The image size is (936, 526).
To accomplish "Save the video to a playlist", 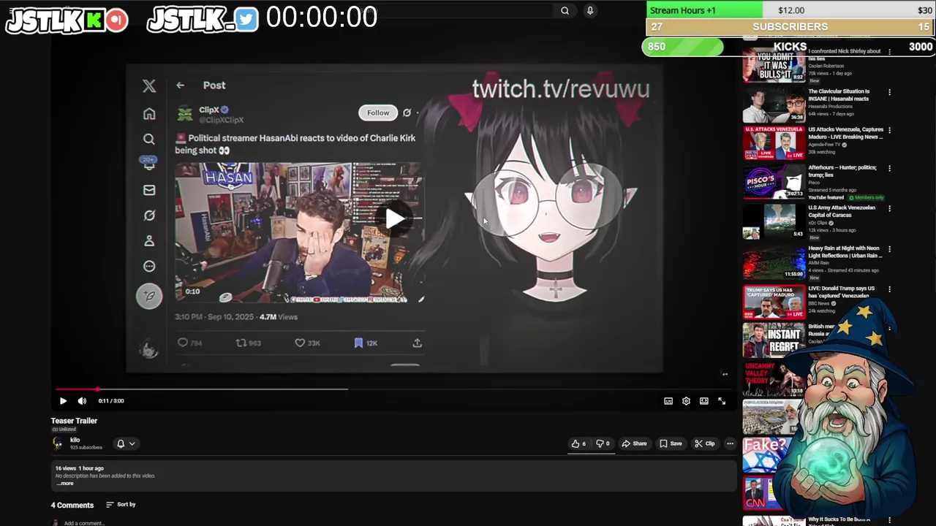I will (671, 443).
